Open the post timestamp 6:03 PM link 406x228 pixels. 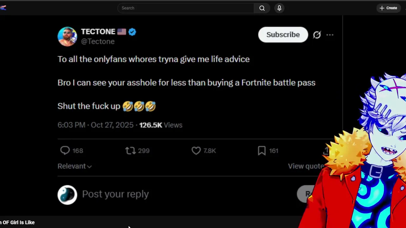(71, 125)
